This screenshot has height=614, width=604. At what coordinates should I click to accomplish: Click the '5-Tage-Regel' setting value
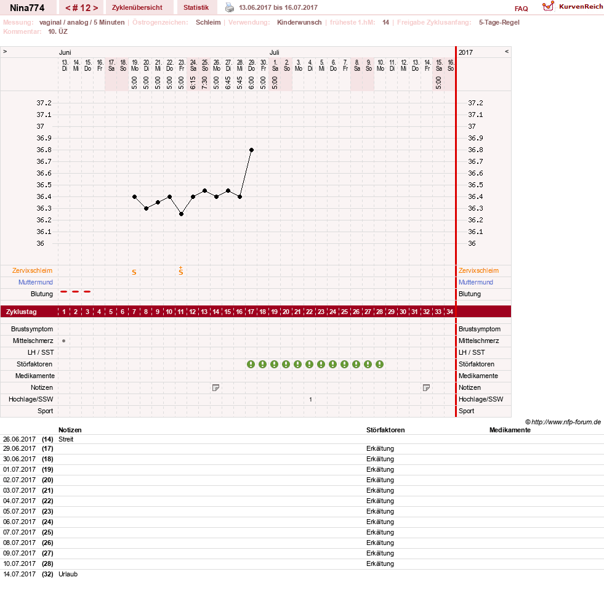pos(499,22)
